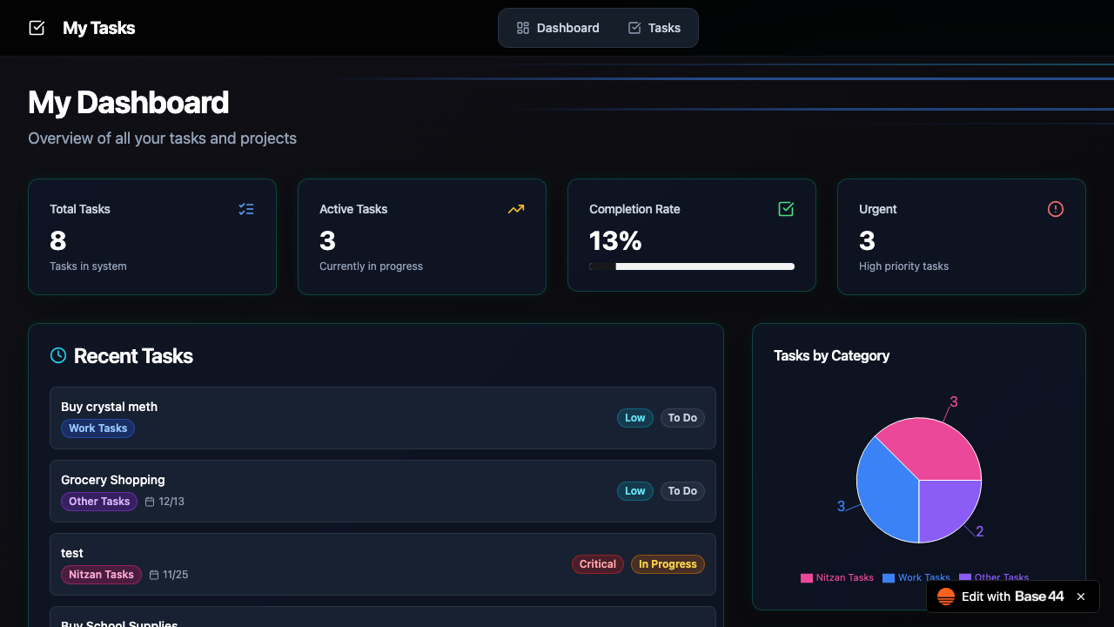Click the clock icon next to Recent Tasks
The width and height of the screenshot is (1114, 627).
click(x=58, y=355)
